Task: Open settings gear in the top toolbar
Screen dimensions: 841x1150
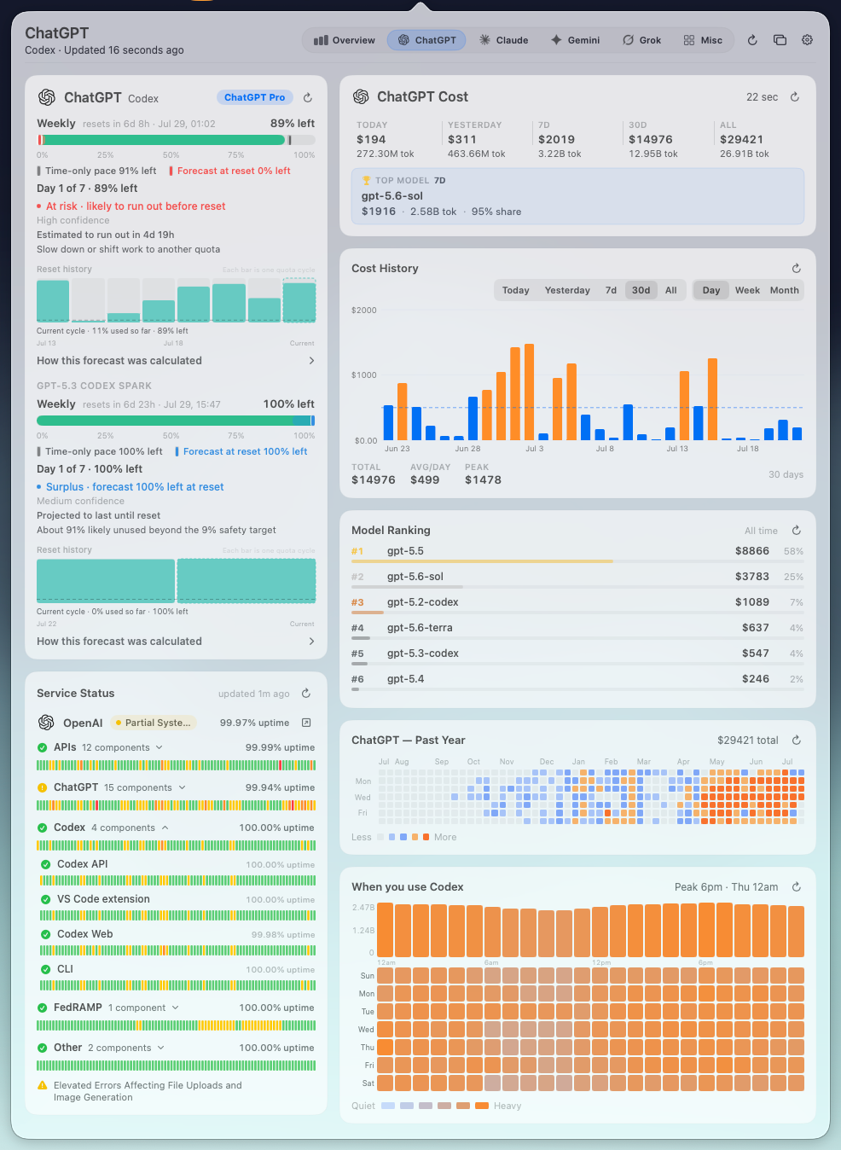Action: tap(807, 40)
